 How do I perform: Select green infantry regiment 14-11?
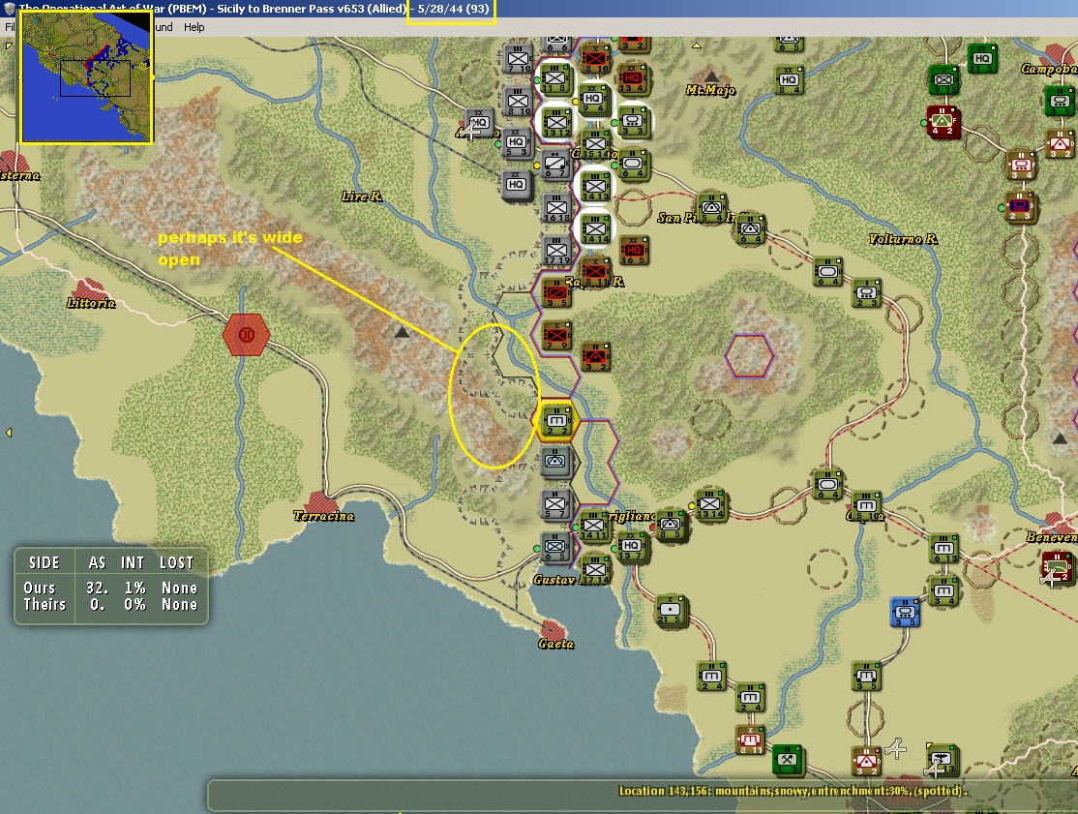click(593, 527)
